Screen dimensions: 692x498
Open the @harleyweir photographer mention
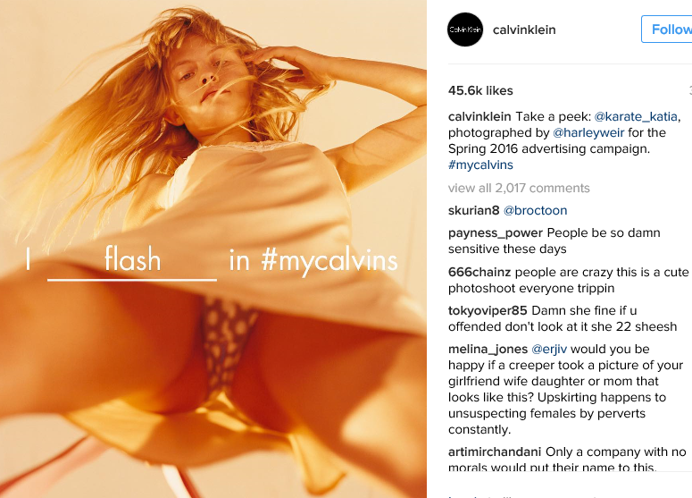(x=588, y=132)
